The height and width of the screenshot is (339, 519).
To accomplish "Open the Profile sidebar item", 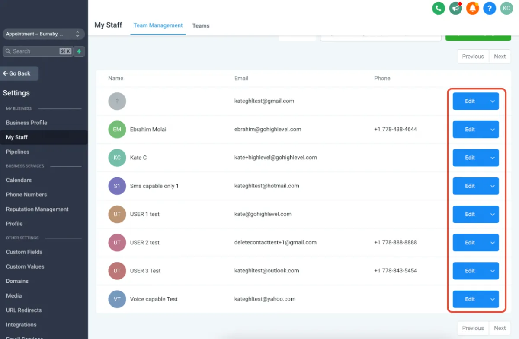I will coord(14,224).
